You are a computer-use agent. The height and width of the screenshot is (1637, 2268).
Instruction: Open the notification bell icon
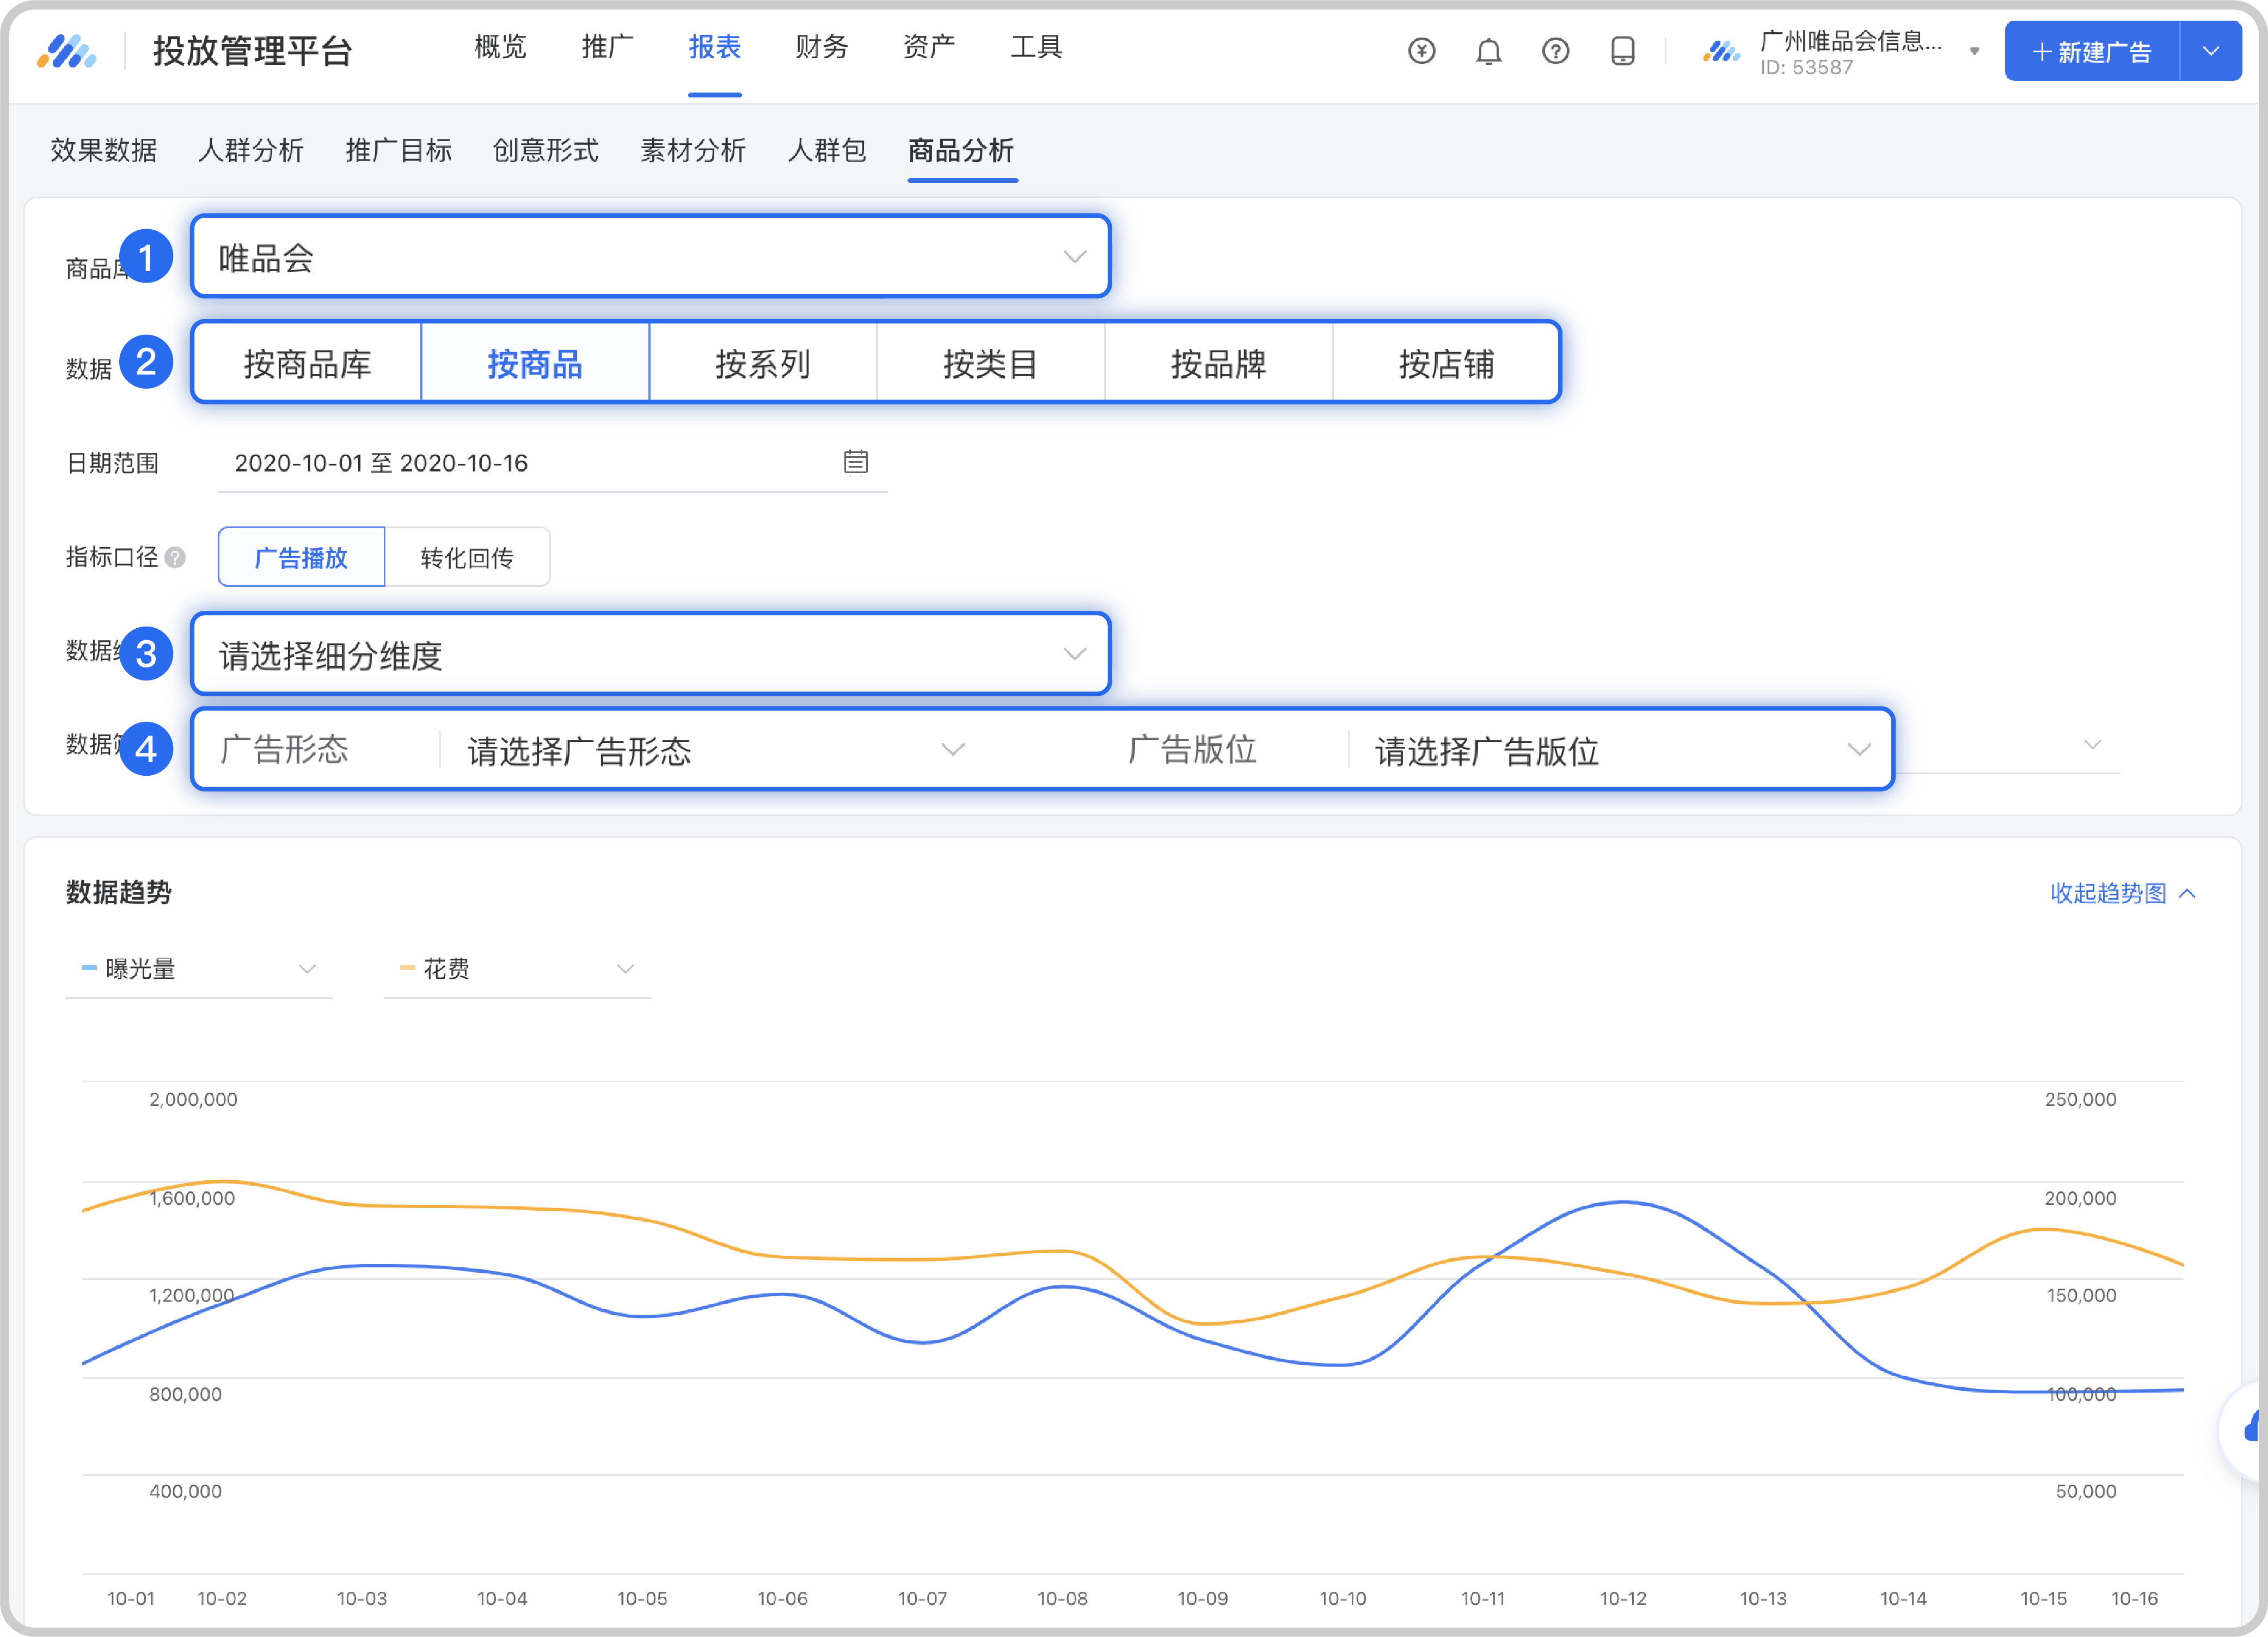point(1488,51)
